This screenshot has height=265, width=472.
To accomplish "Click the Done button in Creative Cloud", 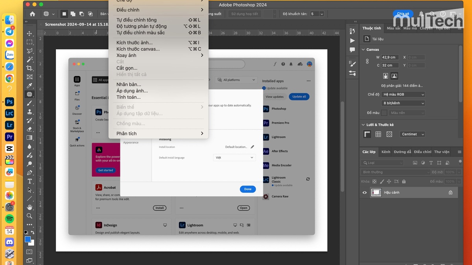I will [247, 189].
